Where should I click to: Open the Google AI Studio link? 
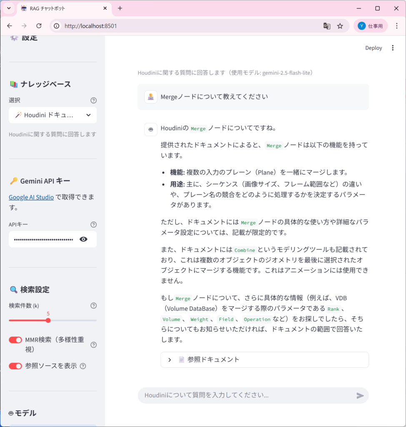(31, 197)
